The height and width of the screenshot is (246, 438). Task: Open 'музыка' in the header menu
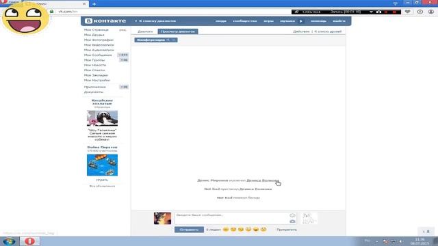pyautogui.click(x=287, y=21)
